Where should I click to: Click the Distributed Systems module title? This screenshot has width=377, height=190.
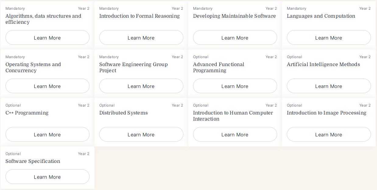[x=123, y=113]
